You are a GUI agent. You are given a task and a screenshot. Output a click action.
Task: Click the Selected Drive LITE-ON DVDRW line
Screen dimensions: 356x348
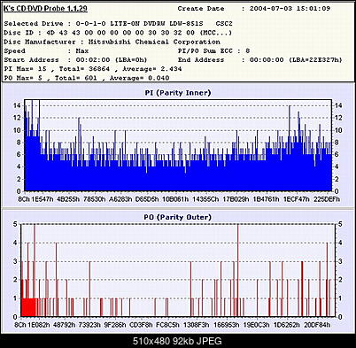pos(118,24)
